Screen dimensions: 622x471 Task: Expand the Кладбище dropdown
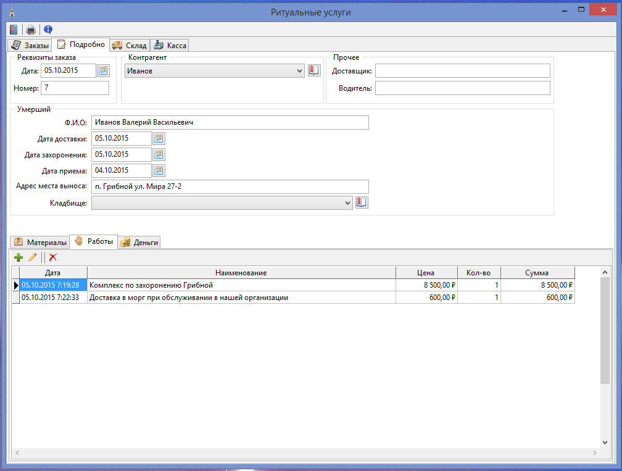[347, 202]
